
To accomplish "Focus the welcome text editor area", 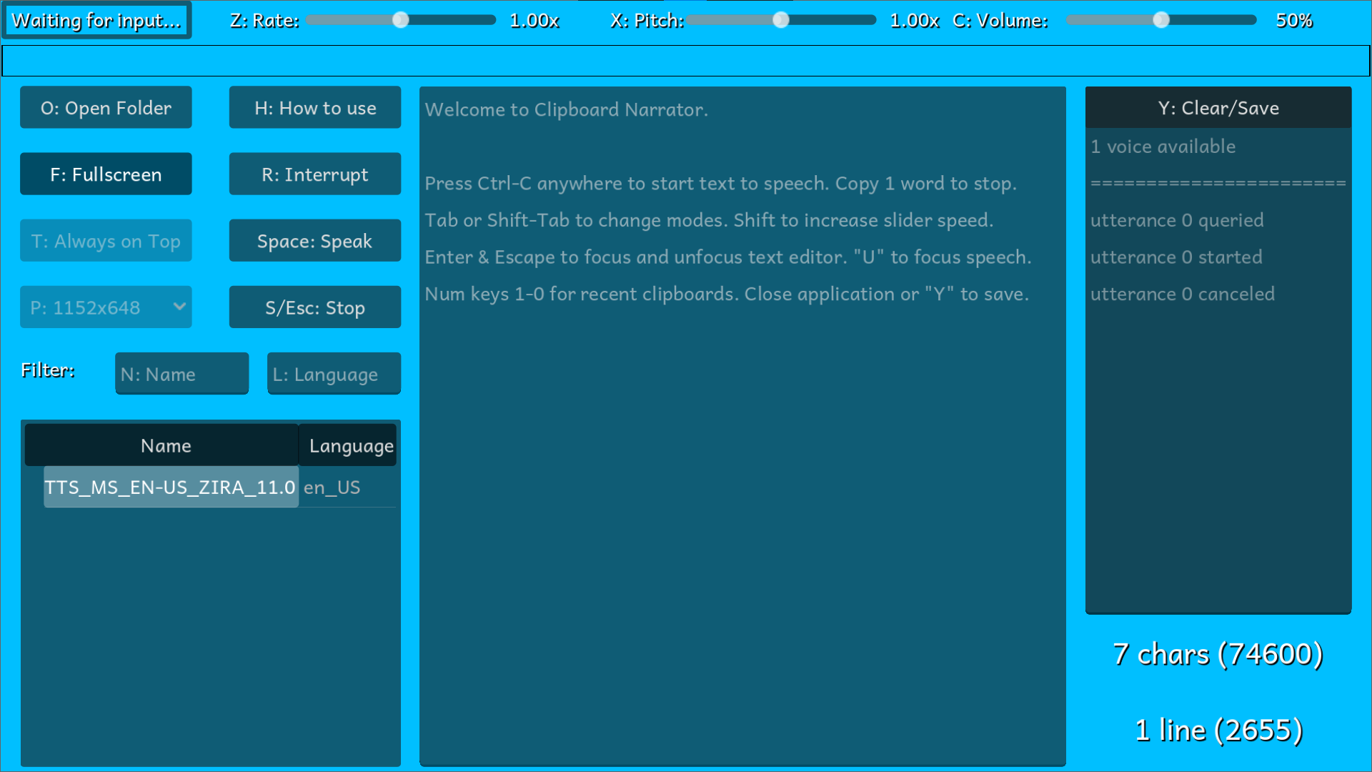I will pos(742,500).
